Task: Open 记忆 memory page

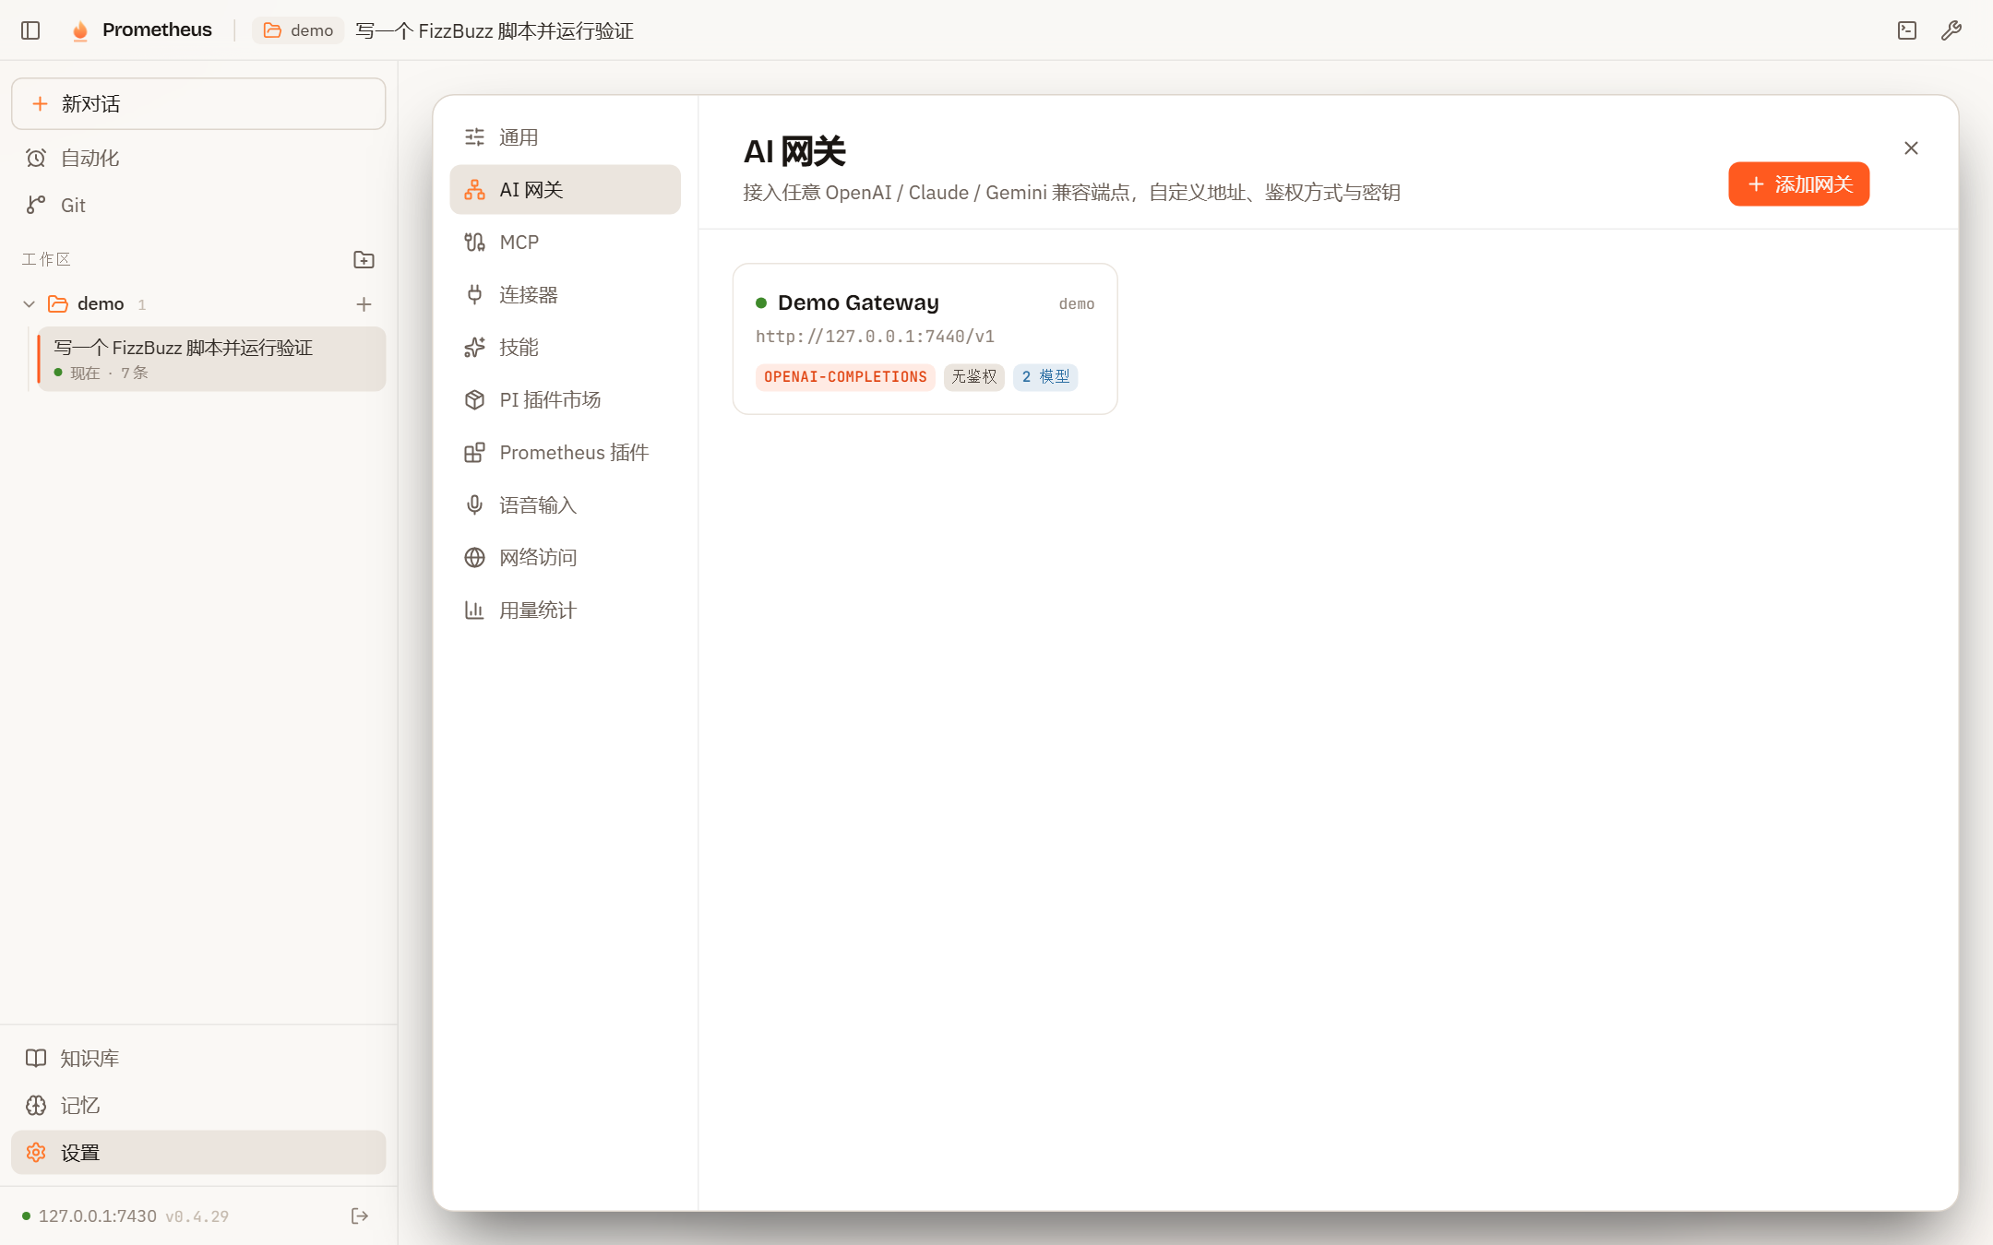Action: click(198, 1105)
